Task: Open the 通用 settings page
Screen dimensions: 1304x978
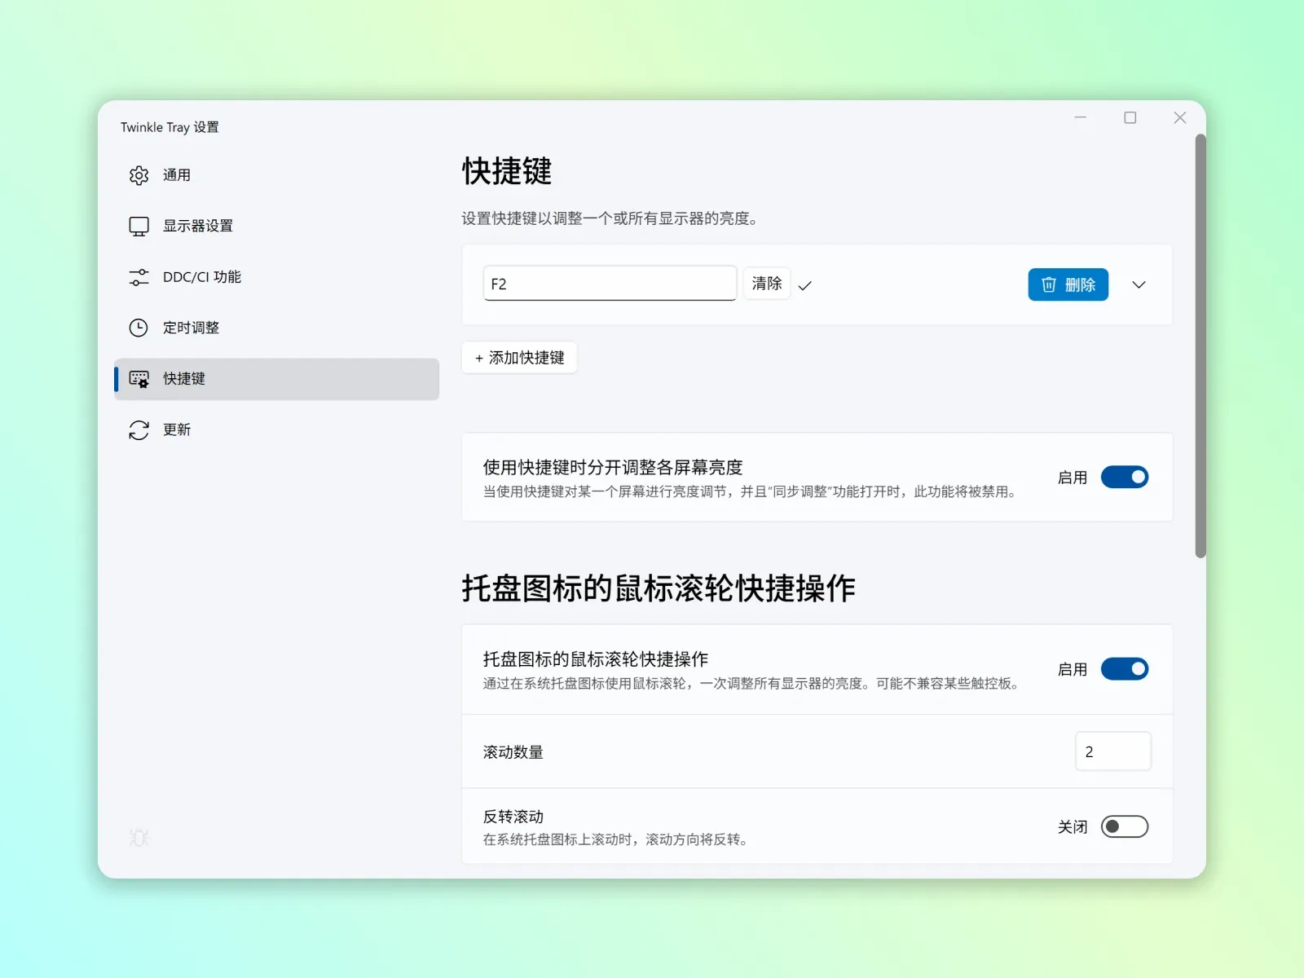Action: pos(277,175)
